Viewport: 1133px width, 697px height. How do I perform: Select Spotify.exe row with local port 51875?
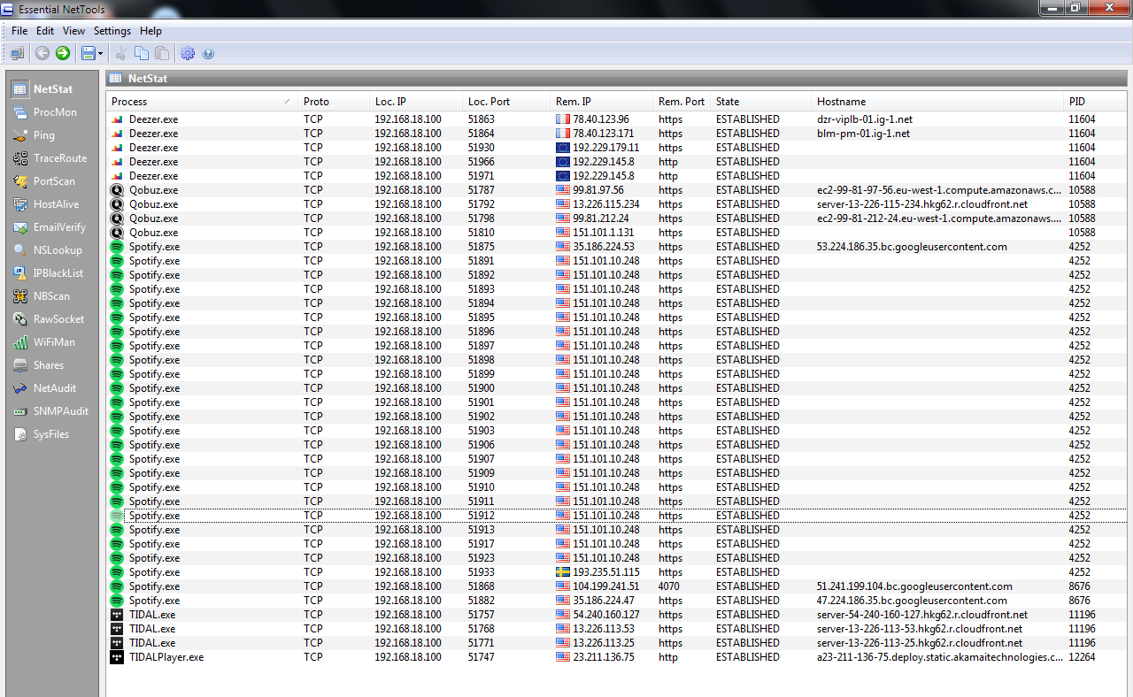coord(618,247)
